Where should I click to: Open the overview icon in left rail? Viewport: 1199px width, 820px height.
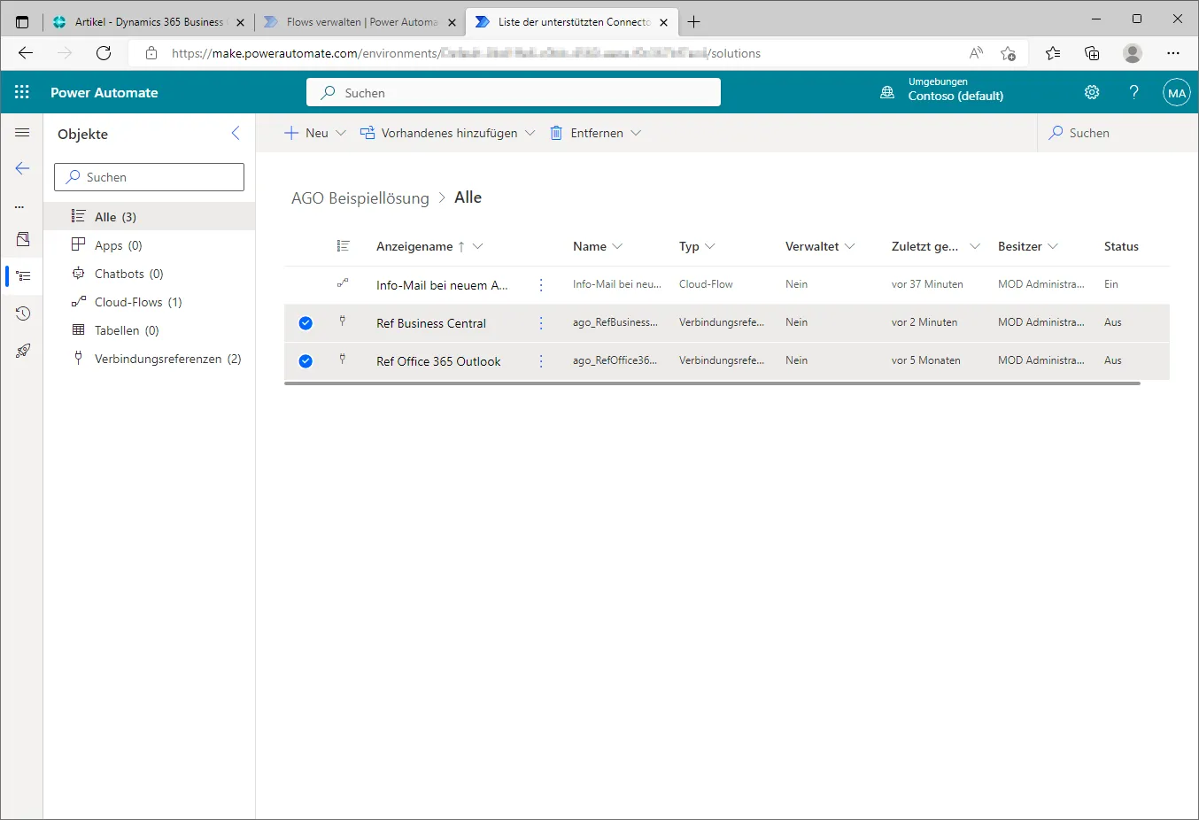point(23,239)
